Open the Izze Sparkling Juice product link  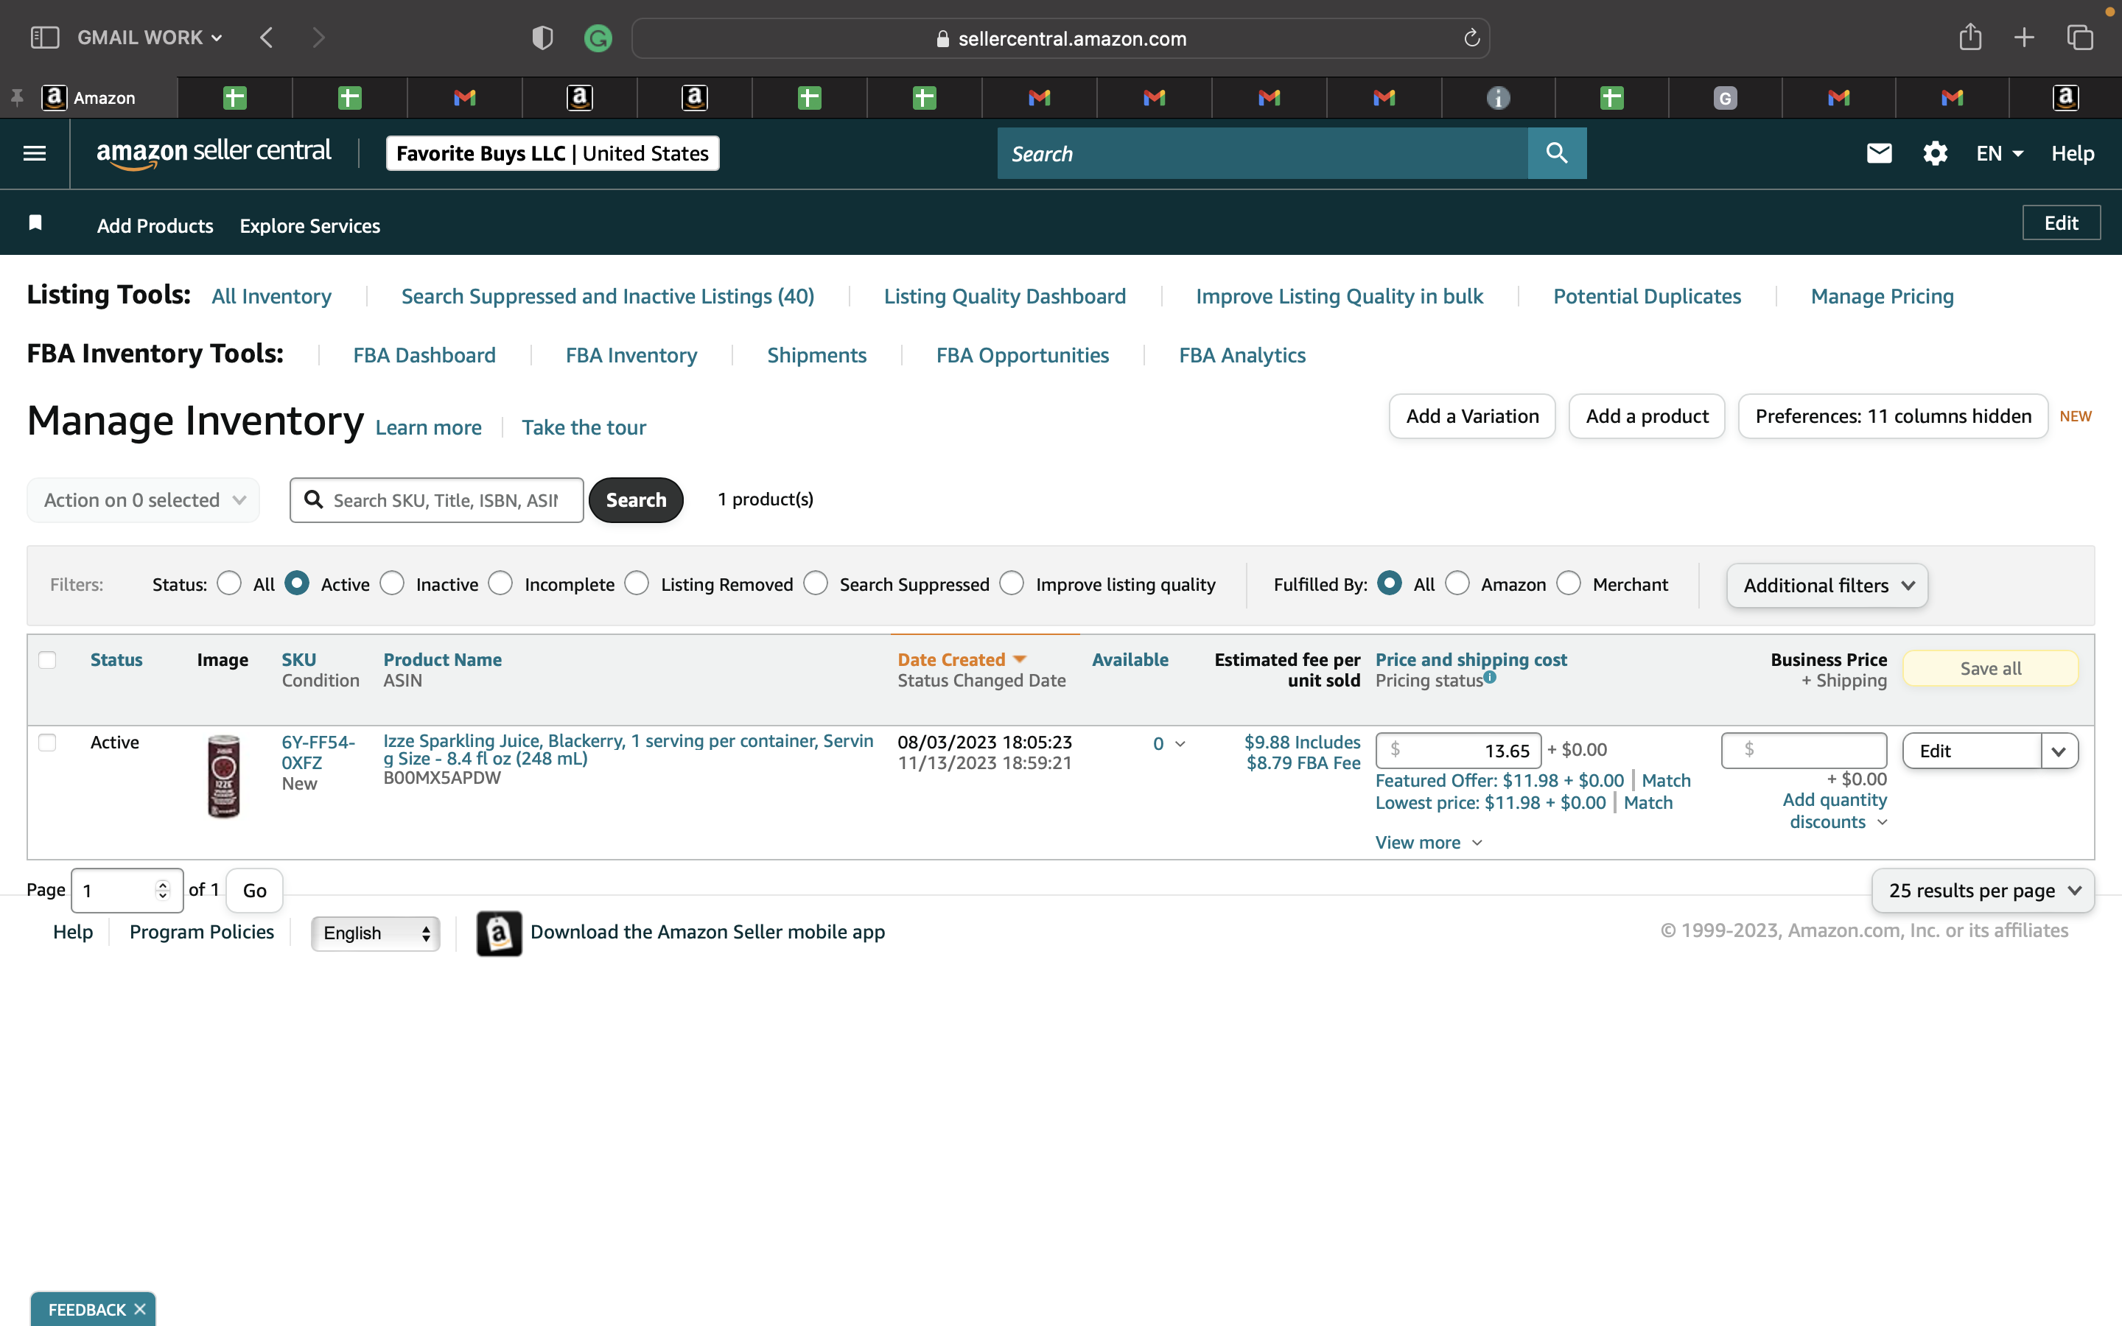(x=628, y=750)
